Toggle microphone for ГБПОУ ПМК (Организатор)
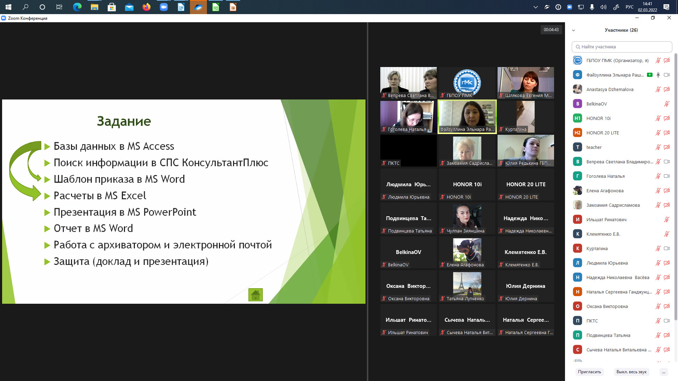 (x=658, y=60)
